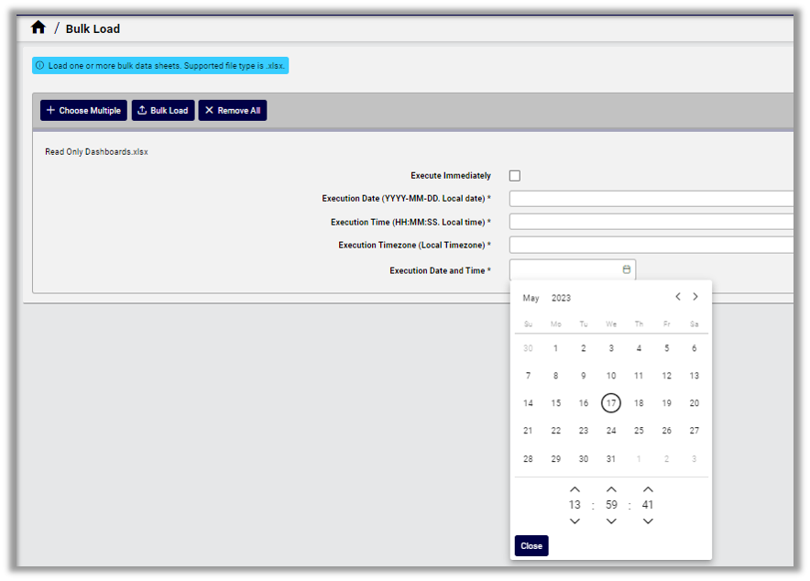Click the X icon on Remove All
Screen dimensions: 810x581
[208, 110]
